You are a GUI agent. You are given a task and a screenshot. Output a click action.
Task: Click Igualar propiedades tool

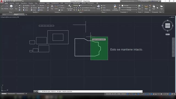click(115, 7)
